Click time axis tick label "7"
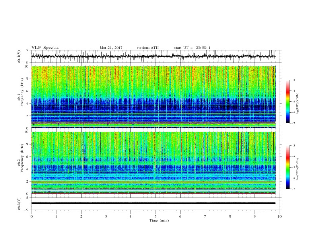Image resolution: width=315 pixels, height=243 pixels. coord(205,216)
